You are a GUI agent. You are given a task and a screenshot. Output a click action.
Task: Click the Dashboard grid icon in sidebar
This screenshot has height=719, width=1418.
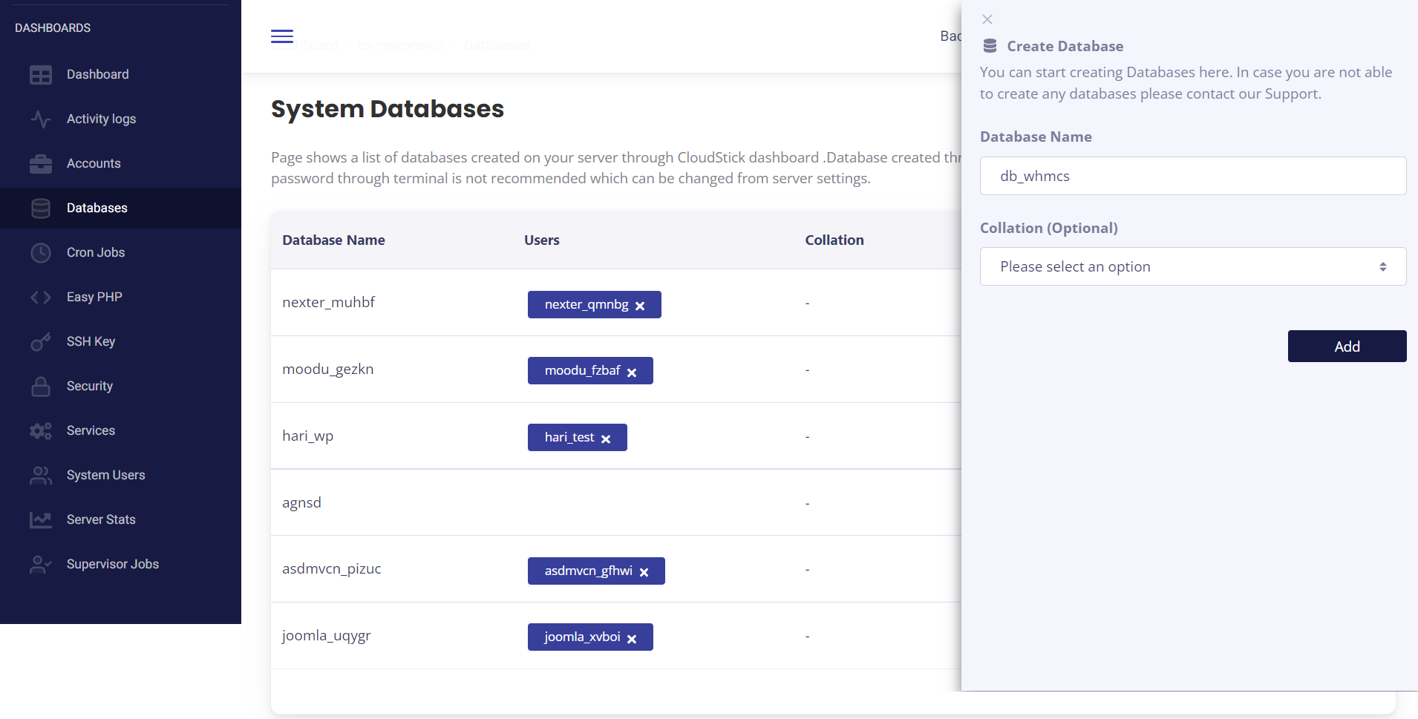coord(41,75)
